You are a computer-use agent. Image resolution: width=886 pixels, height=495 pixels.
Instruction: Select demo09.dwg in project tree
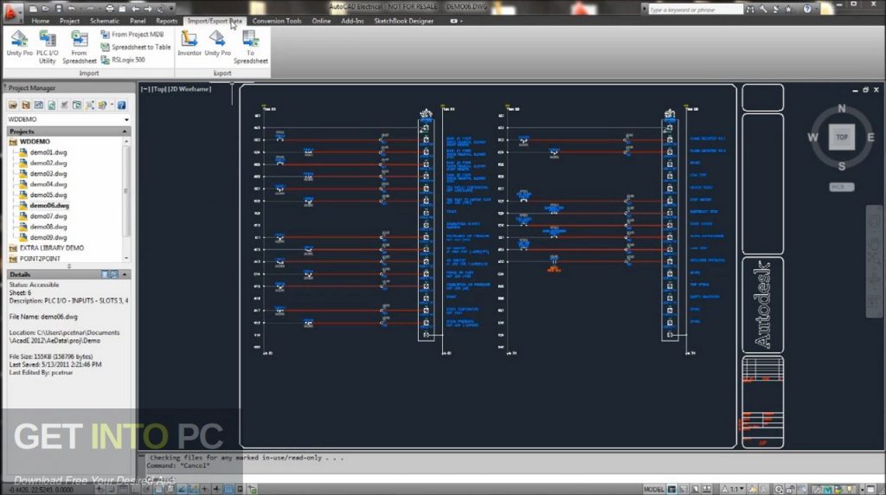48,237
